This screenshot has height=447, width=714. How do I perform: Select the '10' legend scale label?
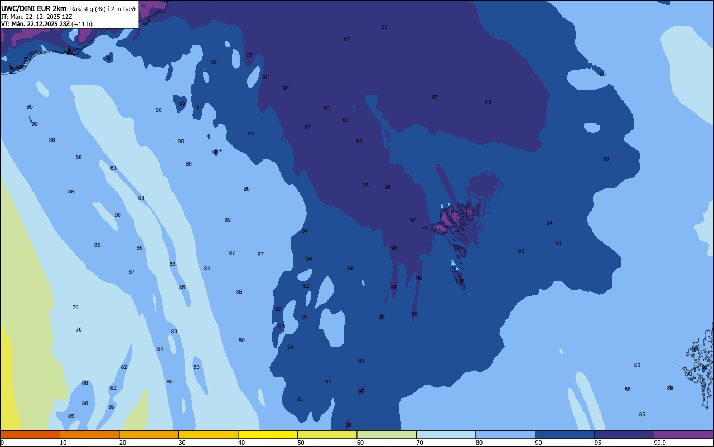[x=63, y=443]
